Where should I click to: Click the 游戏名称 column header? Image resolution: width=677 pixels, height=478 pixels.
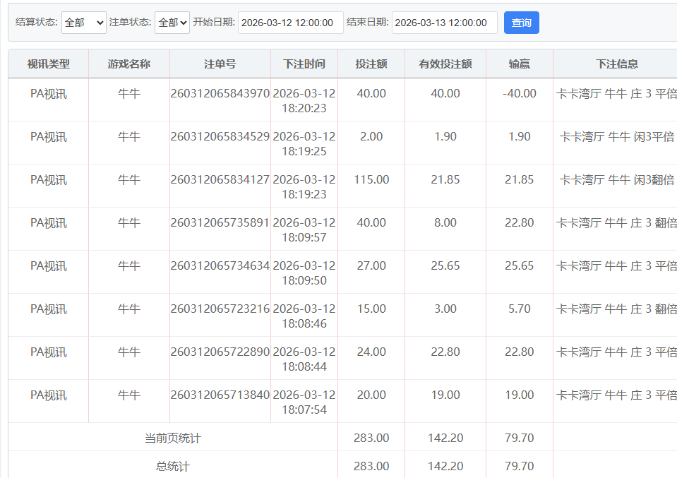129,64
